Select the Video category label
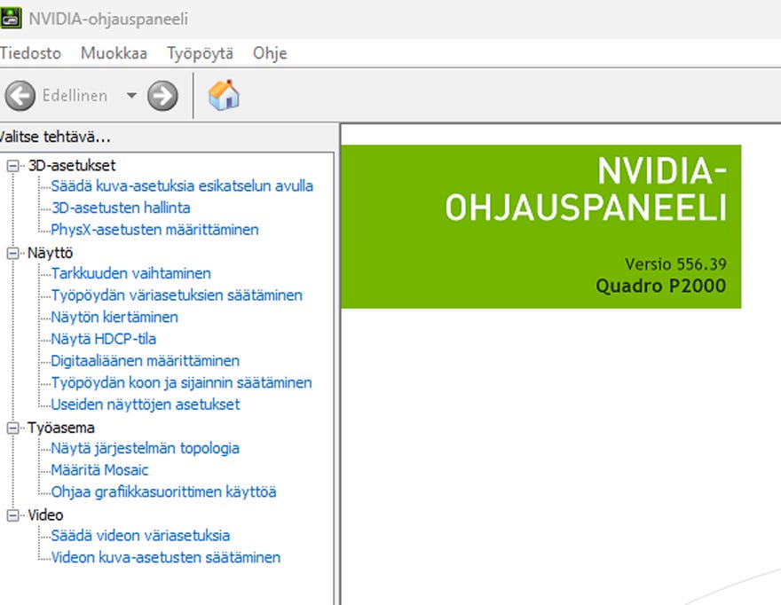The image size is (781, 605). click(x=45, y=515)
